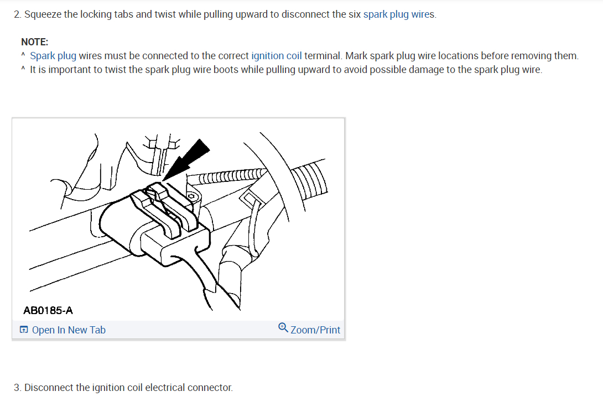Click the AB0185-A figure label

(48, 311)
